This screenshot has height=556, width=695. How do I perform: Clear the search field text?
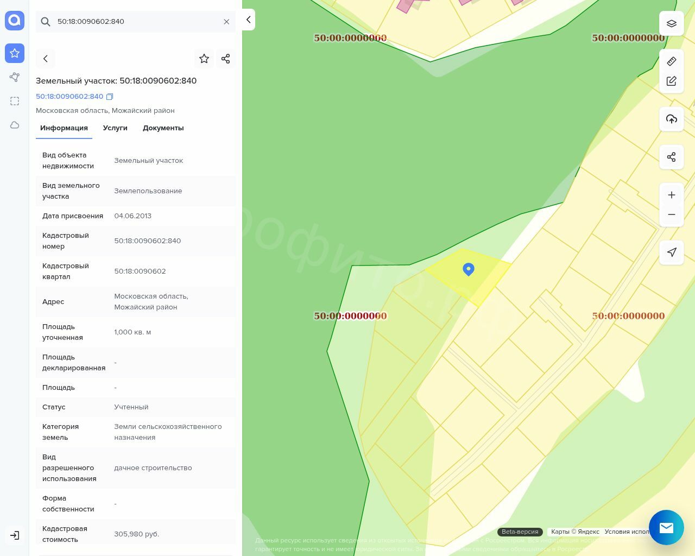point(226,22)
